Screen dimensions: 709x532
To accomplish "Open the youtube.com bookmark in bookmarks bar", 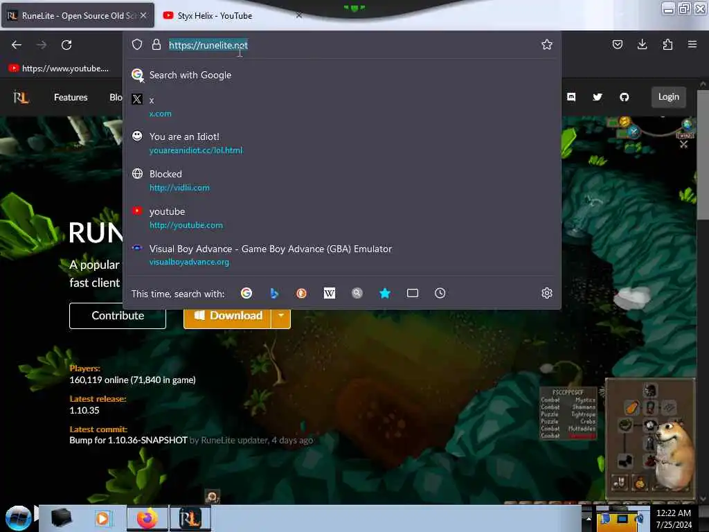I will tap(59, 69).
